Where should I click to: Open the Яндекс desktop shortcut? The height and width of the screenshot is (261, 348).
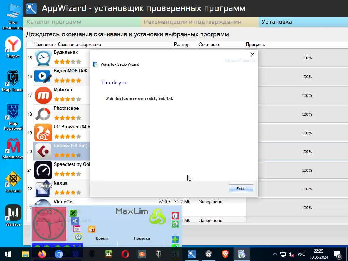(x=13, y=47)
